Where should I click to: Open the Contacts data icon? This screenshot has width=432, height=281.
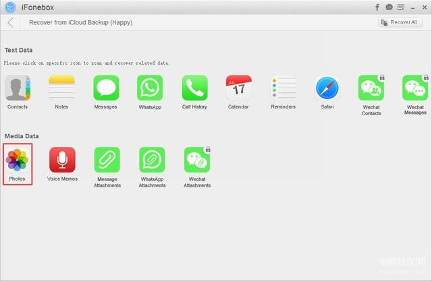point(18,88)
